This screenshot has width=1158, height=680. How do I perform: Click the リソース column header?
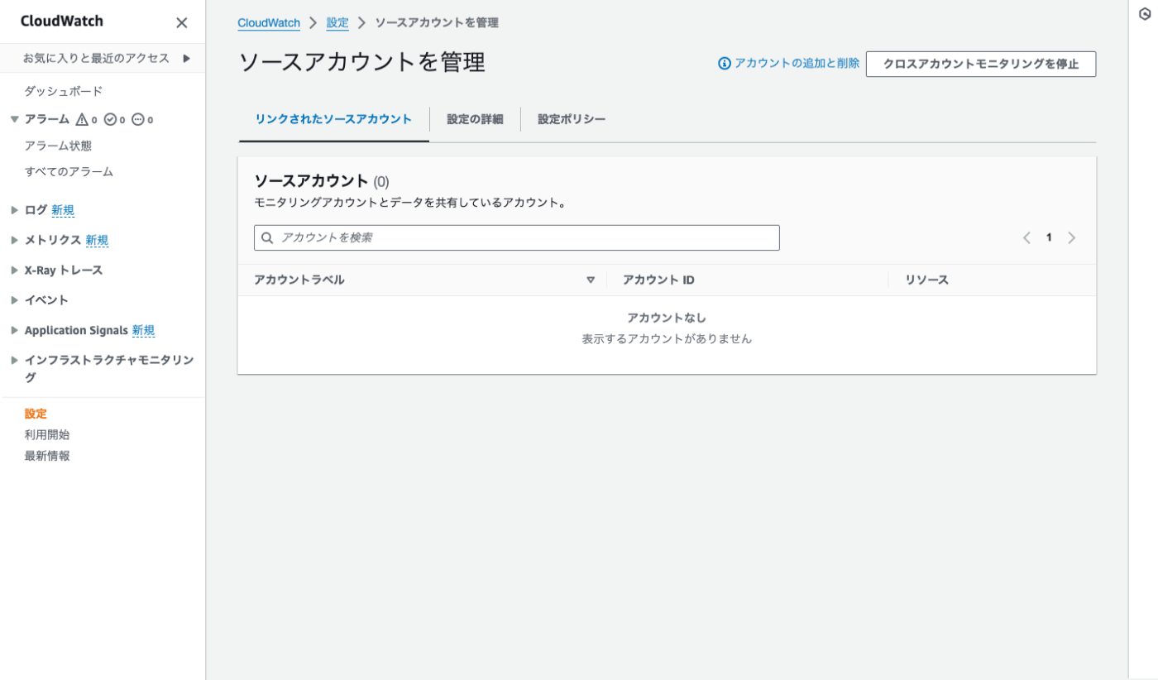point(926,280)
